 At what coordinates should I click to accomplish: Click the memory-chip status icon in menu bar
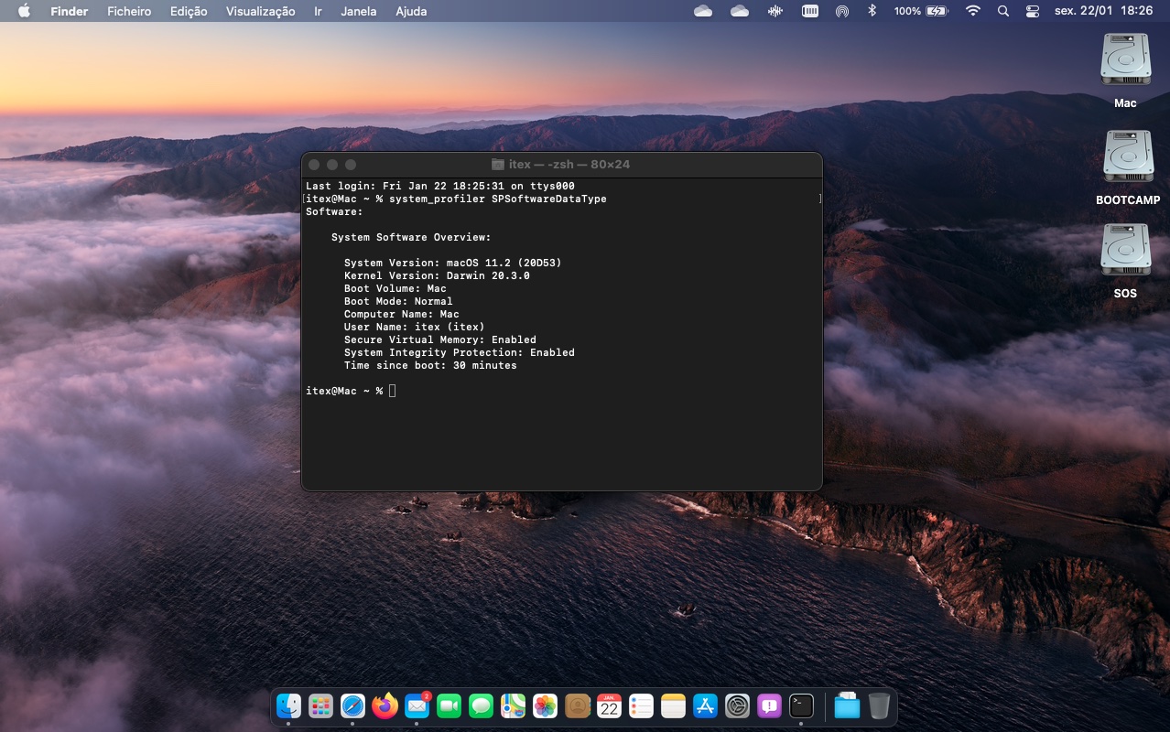click(x=809, y=11)
